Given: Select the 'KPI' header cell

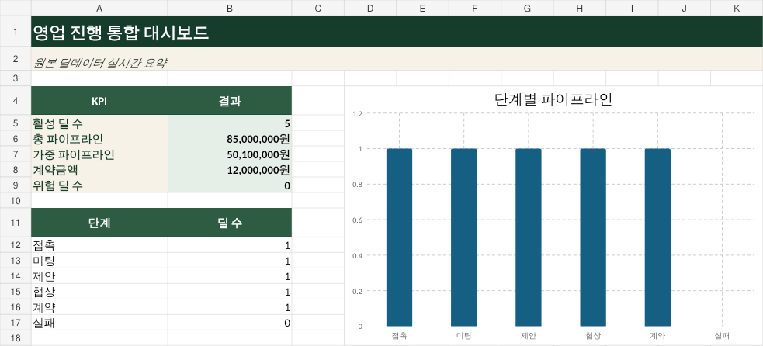Looking at the screenshot, I should pos(99,101).
